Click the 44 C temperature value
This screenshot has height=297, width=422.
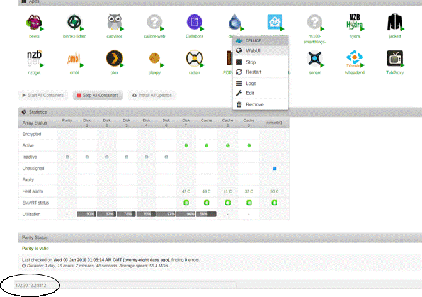click(207, 191)
